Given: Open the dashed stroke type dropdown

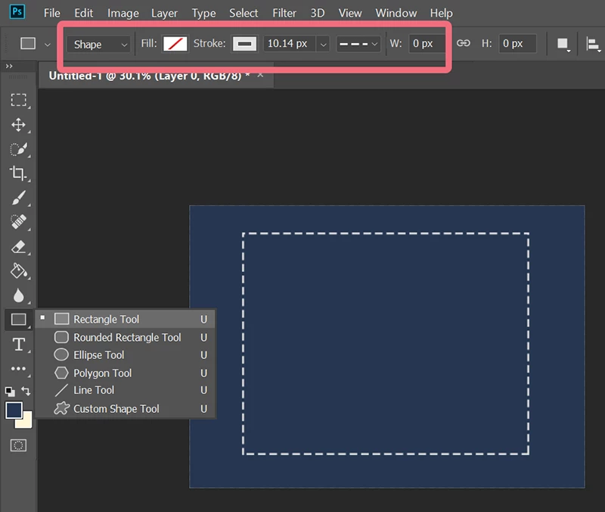Looking at the screenshot, I should pyautogui.click(x=358, y=44).
